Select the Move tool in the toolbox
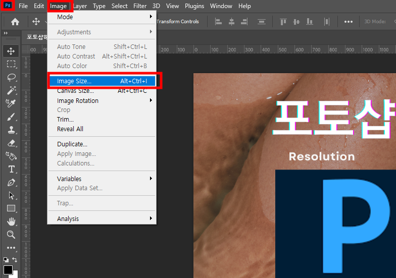The width and height of the screenshot is (396, 278). [11, 51]
